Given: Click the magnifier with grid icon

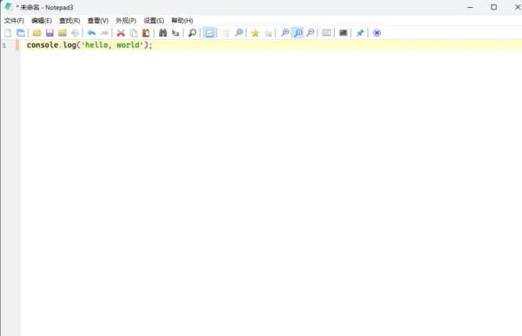Looking at the screenshot, I should coord(239,33).
